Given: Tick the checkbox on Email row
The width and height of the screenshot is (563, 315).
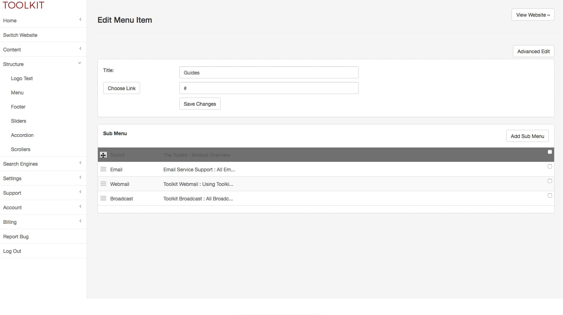Looking at the screenshot, I should click(x=550, y=166).
